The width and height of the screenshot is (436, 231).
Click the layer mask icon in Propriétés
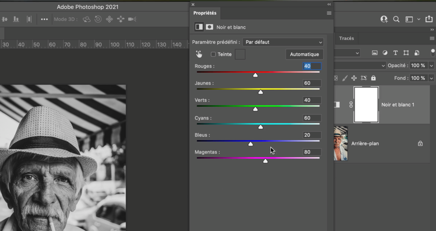tap(210, 27)
